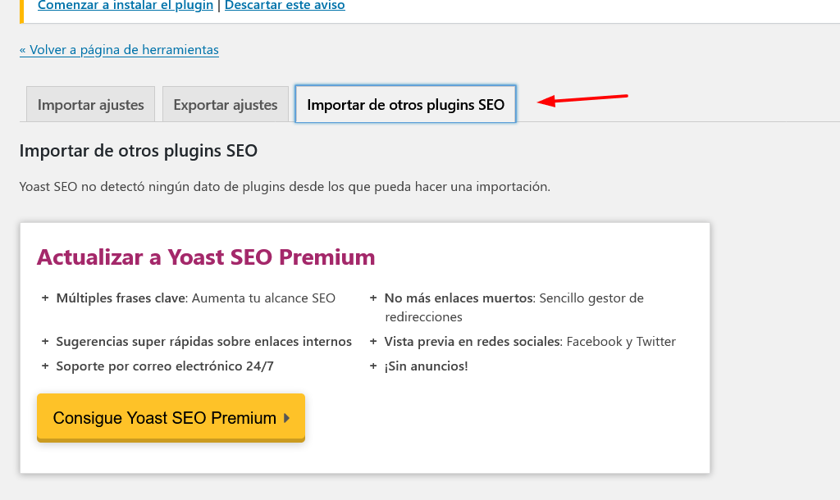Image resolution: width=840 pixels, height=500 pixels.
Task: Click the 'Yoast SEO no detectó' message text
Action: coord(285,187)
